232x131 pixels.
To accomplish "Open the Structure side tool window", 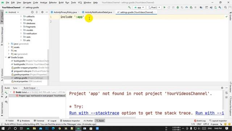I will 2,75.
